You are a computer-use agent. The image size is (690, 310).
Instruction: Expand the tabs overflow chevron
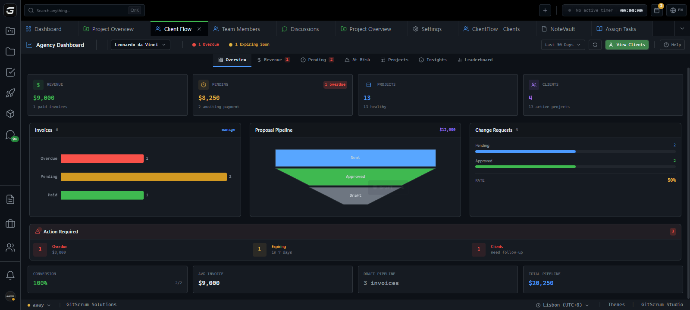click(682, 29)
